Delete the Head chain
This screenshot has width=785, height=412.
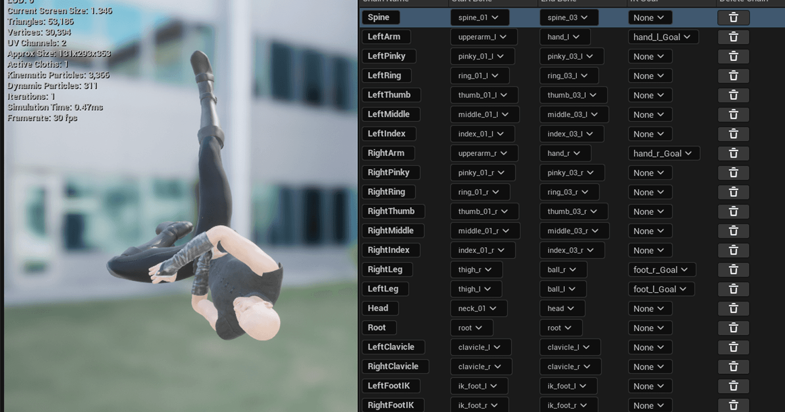733,309
